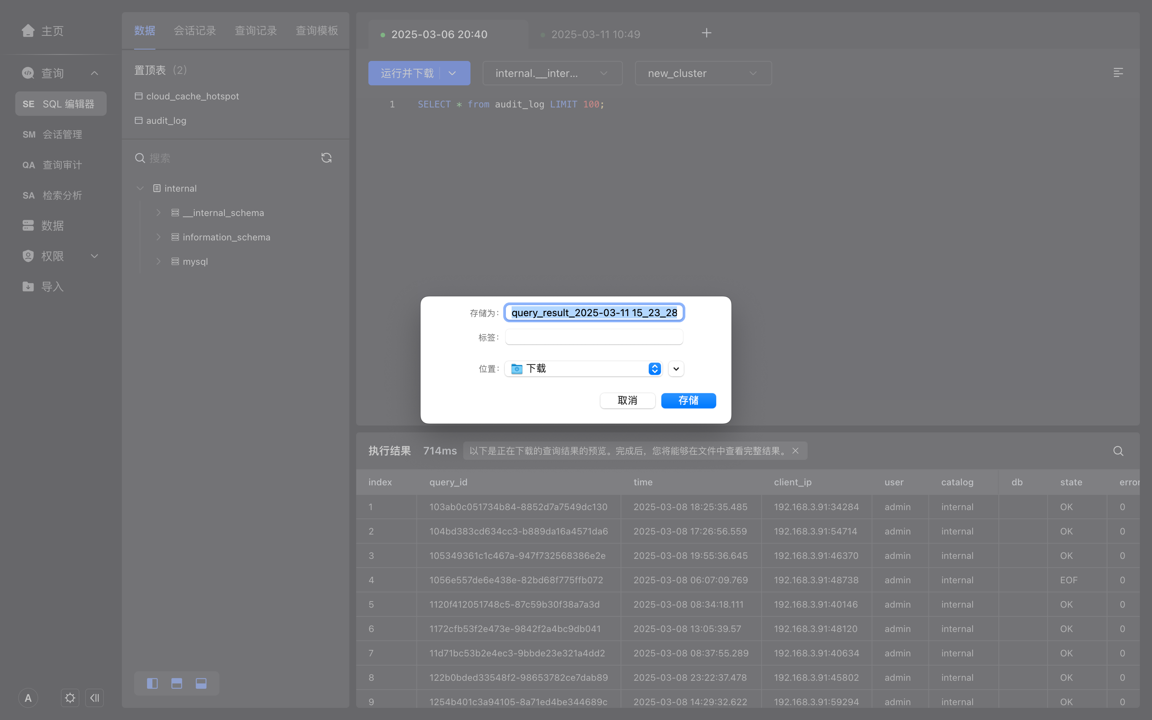Click the 运行并下载 button
This screenshot has width=1152, height=720.
[x=407, y=73]
